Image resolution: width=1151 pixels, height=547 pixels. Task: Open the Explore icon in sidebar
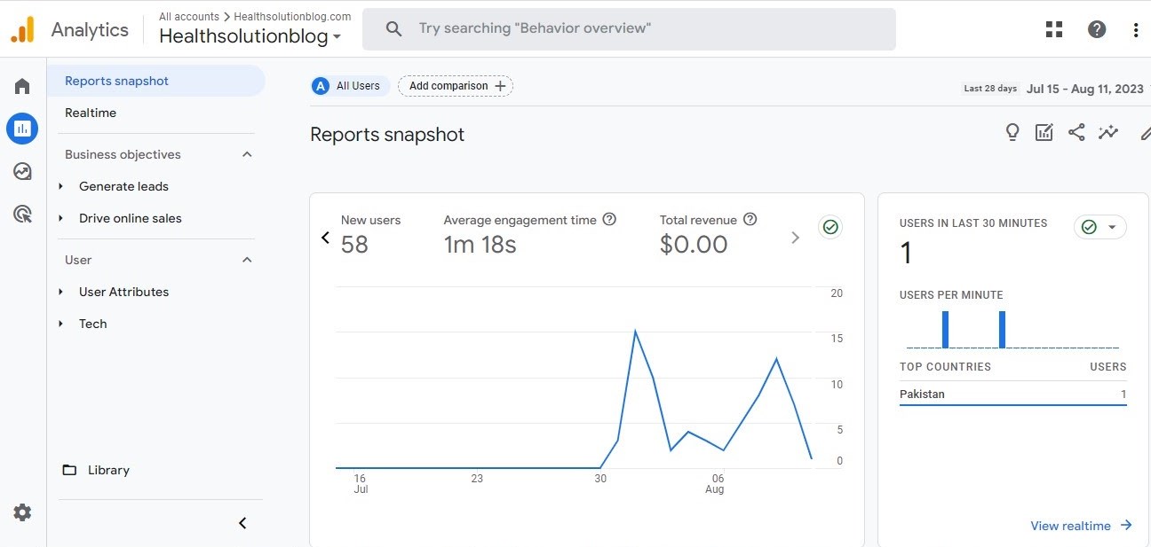pyautogui.click(x=22, y=171)
